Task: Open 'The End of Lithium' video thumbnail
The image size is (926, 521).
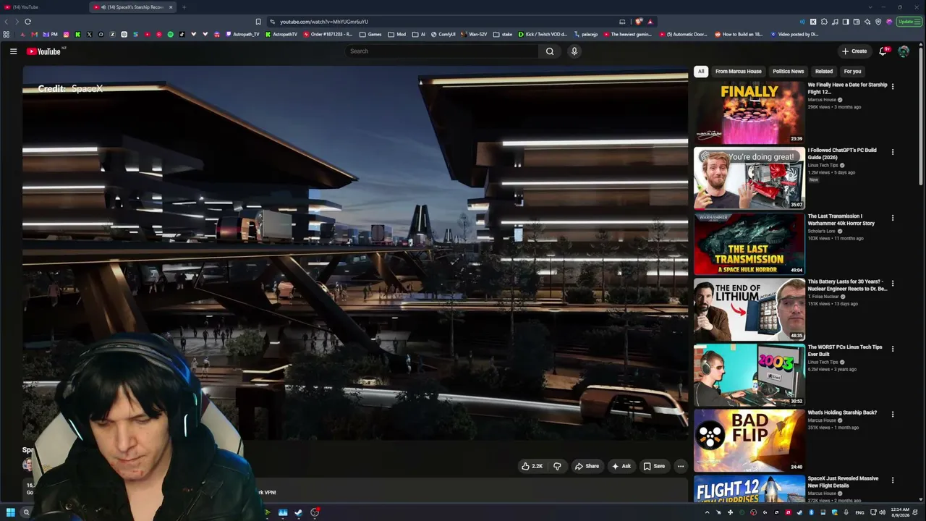Action: pyautogui.click(x=749, y=309)
